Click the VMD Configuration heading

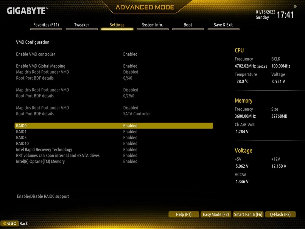tap(32, 42)
